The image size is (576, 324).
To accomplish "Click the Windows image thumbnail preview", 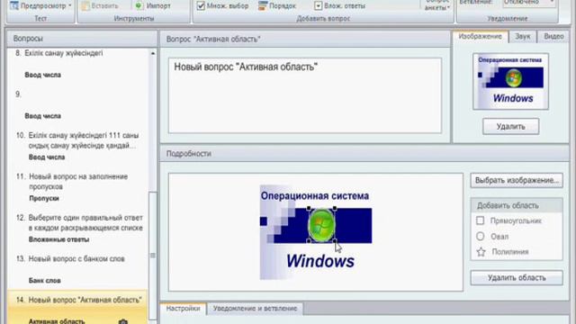I will 510,81.
